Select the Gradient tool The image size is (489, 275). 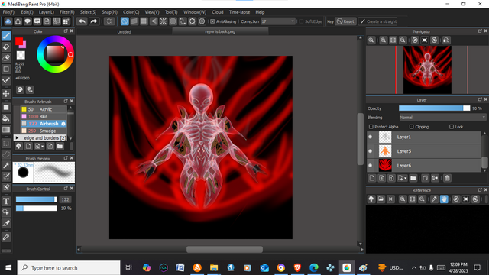point(6,130)
